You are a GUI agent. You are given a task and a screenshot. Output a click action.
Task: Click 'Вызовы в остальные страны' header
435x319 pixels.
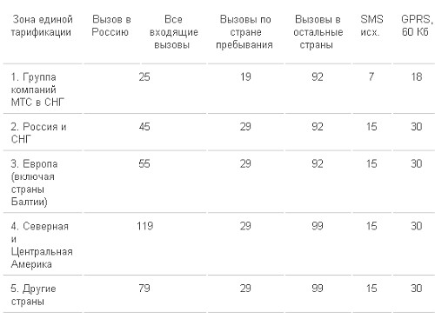coord(318,32)
